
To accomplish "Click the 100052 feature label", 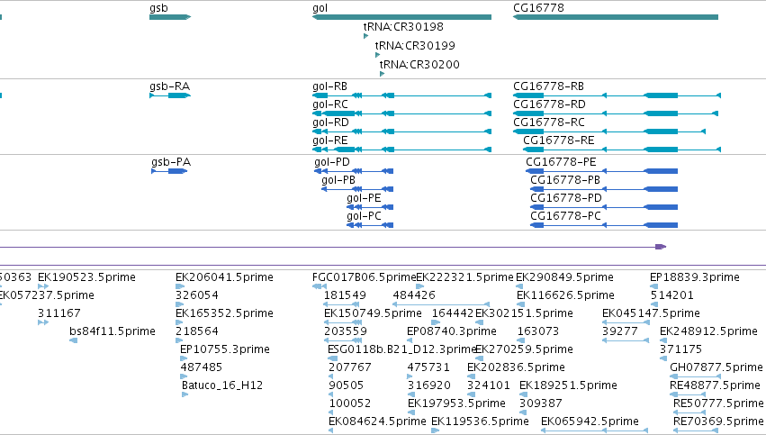I will click(x=350, y=404).
